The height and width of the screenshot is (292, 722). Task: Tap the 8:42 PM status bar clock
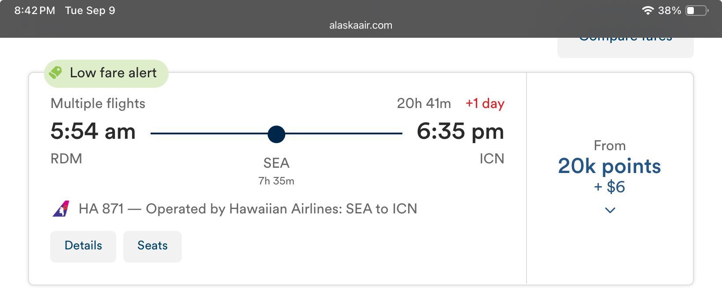point(35,11)
